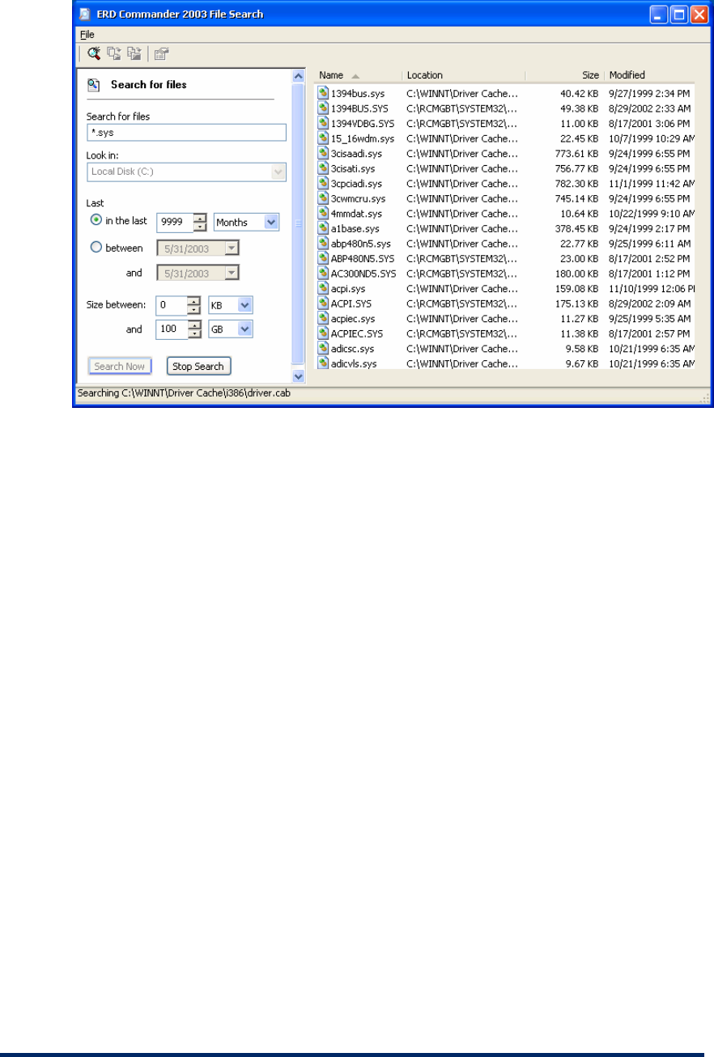Screen dimensions: 714x1057
Task: Click the file icon next to acpi.sys
Action: pyautogui.click(x=323, y=289)
